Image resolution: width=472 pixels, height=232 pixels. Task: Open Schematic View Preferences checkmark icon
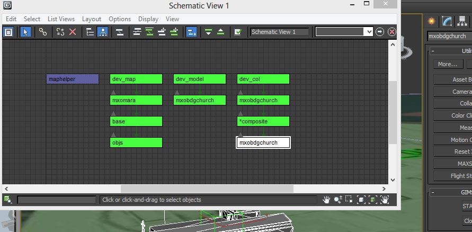tap(238, 32)
